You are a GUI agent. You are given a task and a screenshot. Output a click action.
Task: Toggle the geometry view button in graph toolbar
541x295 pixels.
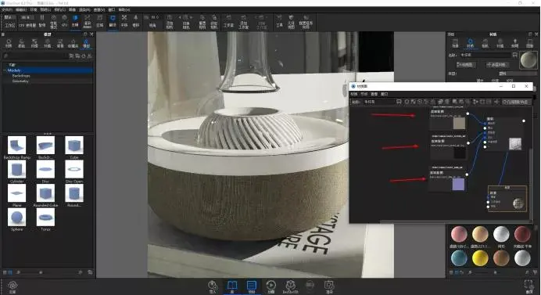[x=515, y=102]
